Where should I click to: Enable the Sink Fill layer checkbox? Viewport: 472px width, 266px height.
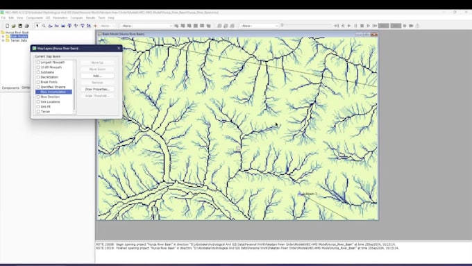point(38,107)
